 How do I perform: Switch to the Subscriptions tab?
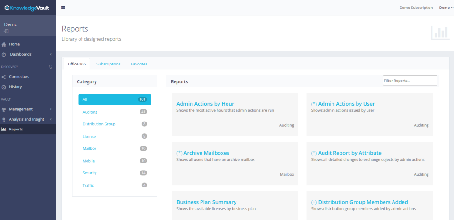click(x=108, y=64)
